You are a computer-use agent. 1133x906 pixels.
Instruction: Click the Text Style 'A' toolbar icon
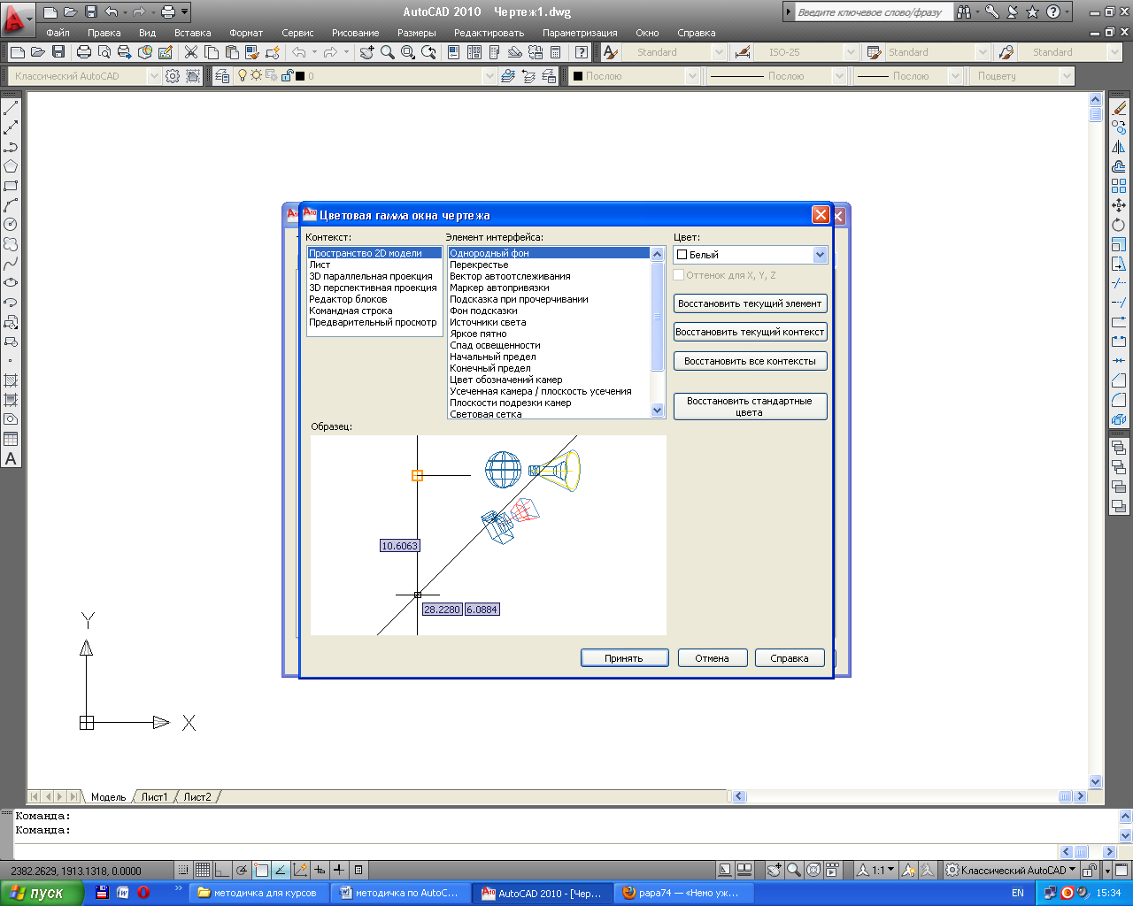coord(610,52)
